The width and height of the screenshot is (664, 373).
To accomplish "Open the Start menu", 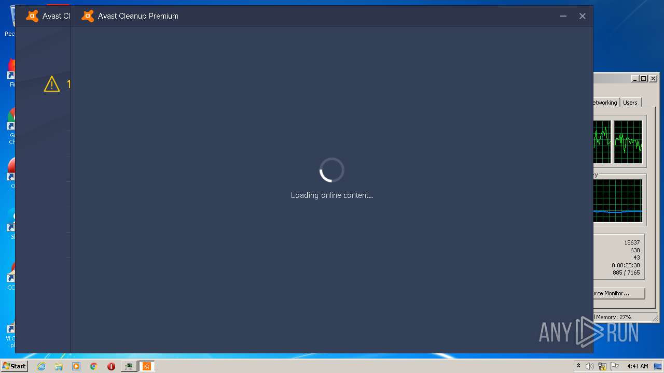I will [14, 366].
